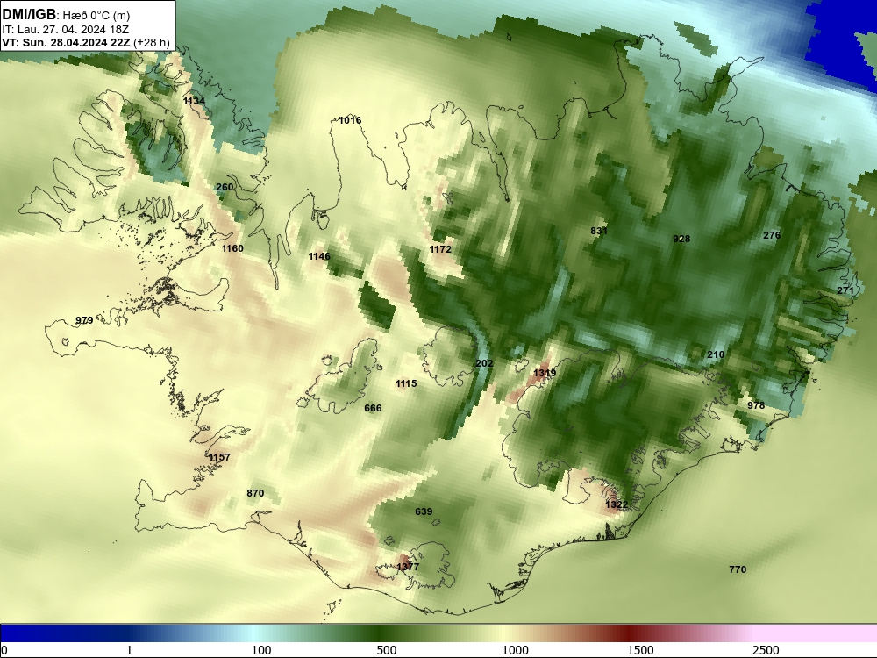Click the 'DMI/IGB: Hæð 0°C (m)' title text
The height and width of the screenshot is (658, 877).
coord(66,15)
